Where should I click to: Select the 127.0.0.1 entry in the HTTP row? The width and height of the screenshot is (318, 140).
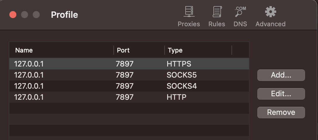(x=29, y=97)
